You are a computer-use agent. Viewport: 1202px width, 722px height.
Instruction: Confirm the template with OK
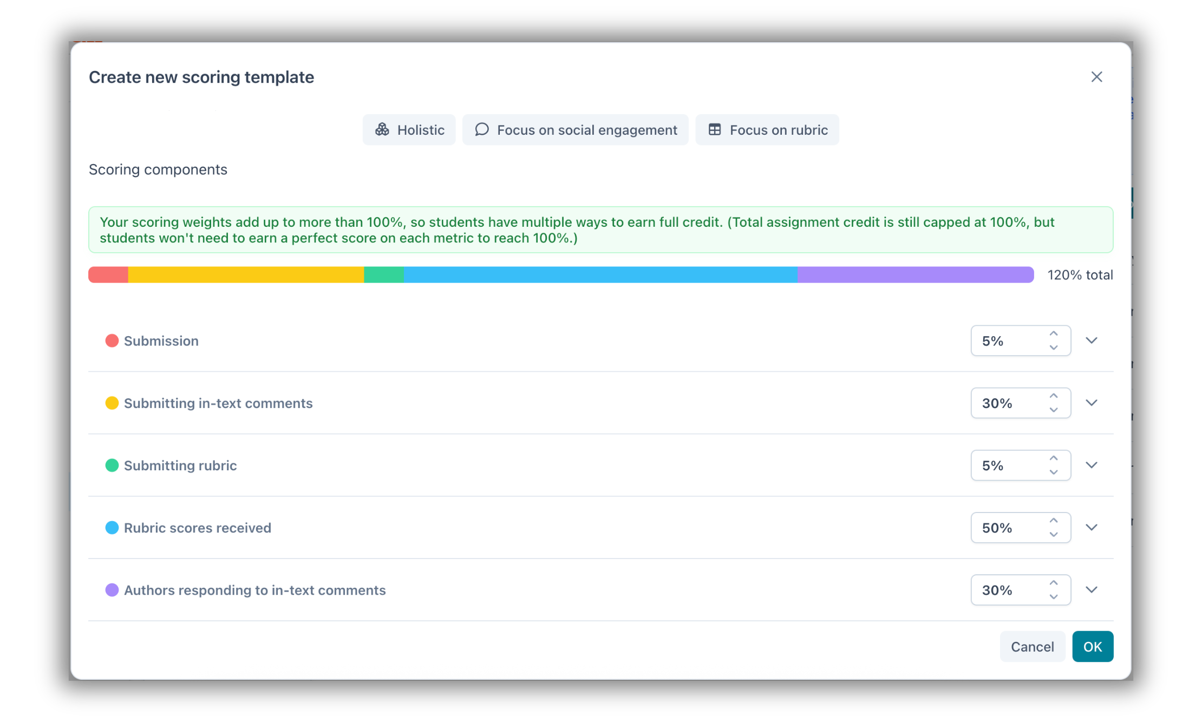(1093, 647)
